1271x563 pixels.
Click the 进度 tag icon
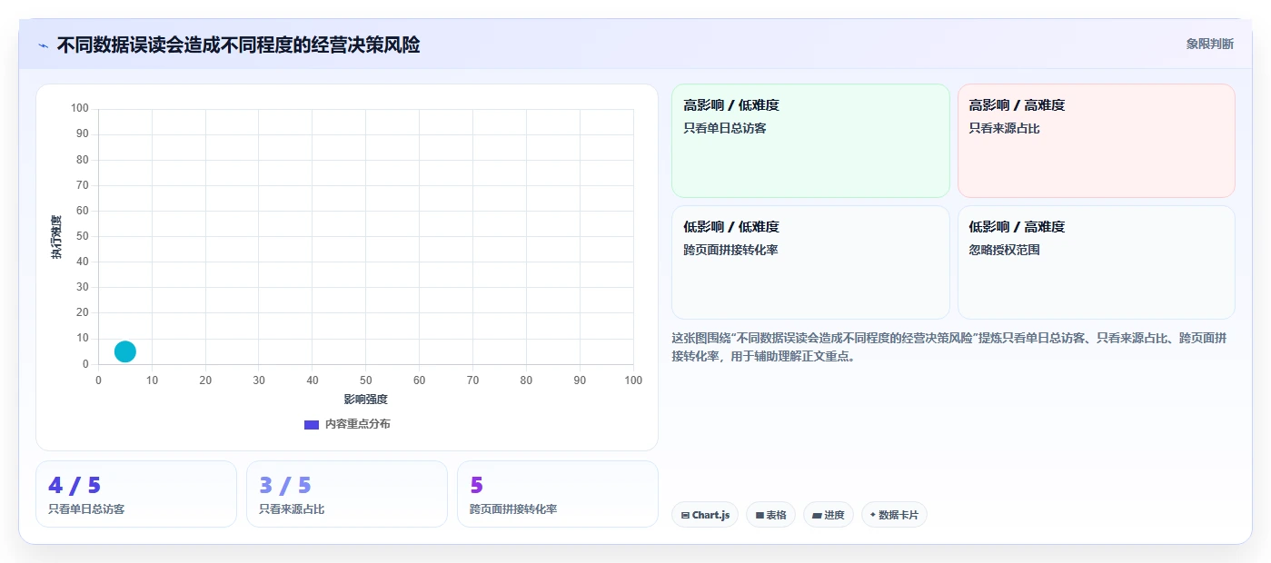pos(817,515)
